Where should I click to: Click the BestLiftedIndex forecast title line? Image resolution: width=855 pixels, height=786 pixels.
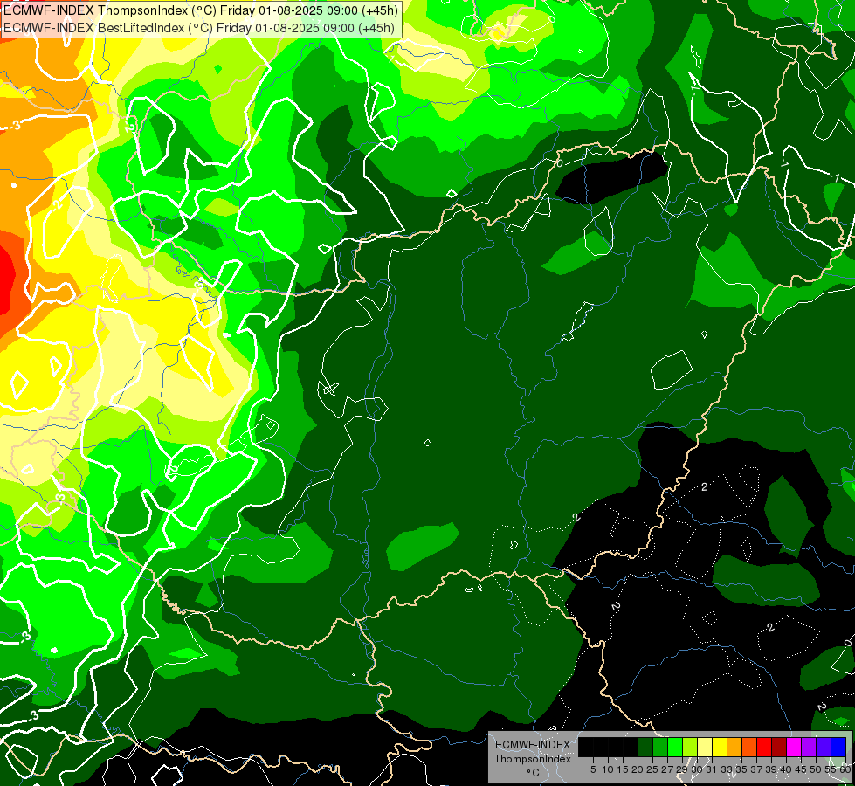pos(199,28)
